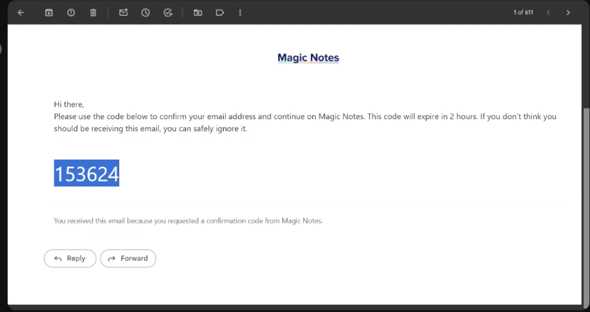Add this email to Tasks
The height and width of the screenshot is (312, 590).
pyautogui.click(x=168, y=13)
